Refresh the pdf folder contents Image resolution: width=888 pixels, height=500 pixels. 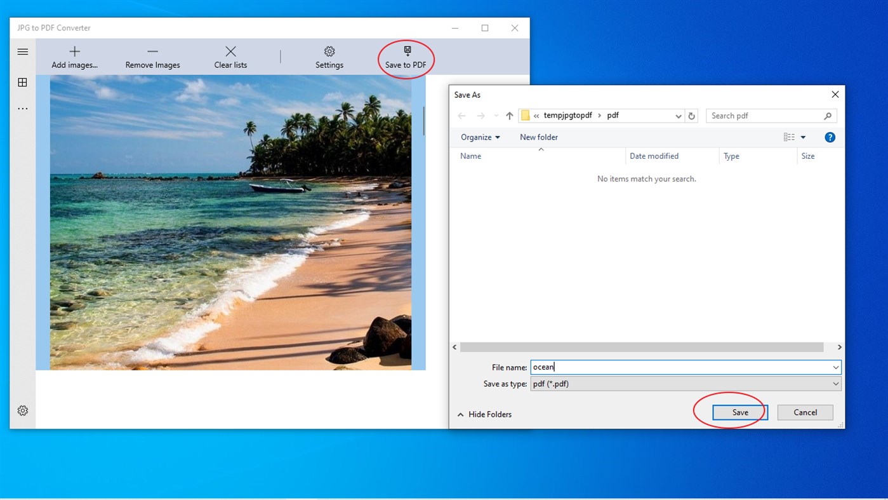(x=692, y=115)
